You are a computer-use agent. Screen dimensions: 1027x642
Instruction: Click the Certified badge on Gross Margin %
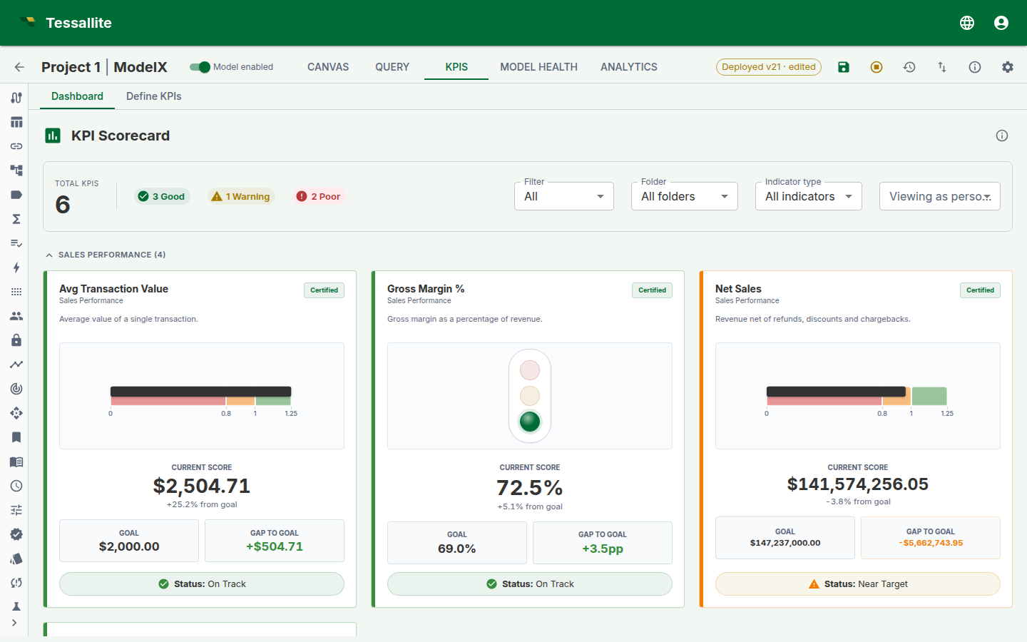652,290
